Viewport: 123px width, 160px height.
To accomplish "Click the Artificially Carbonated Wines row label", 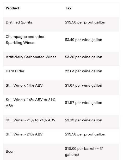I will [31, 57].
